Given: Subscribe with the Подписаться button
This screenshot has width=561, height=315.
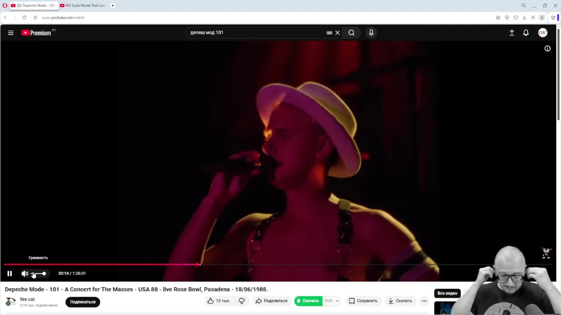Looking at the screenshot, I should click(83, 301).
